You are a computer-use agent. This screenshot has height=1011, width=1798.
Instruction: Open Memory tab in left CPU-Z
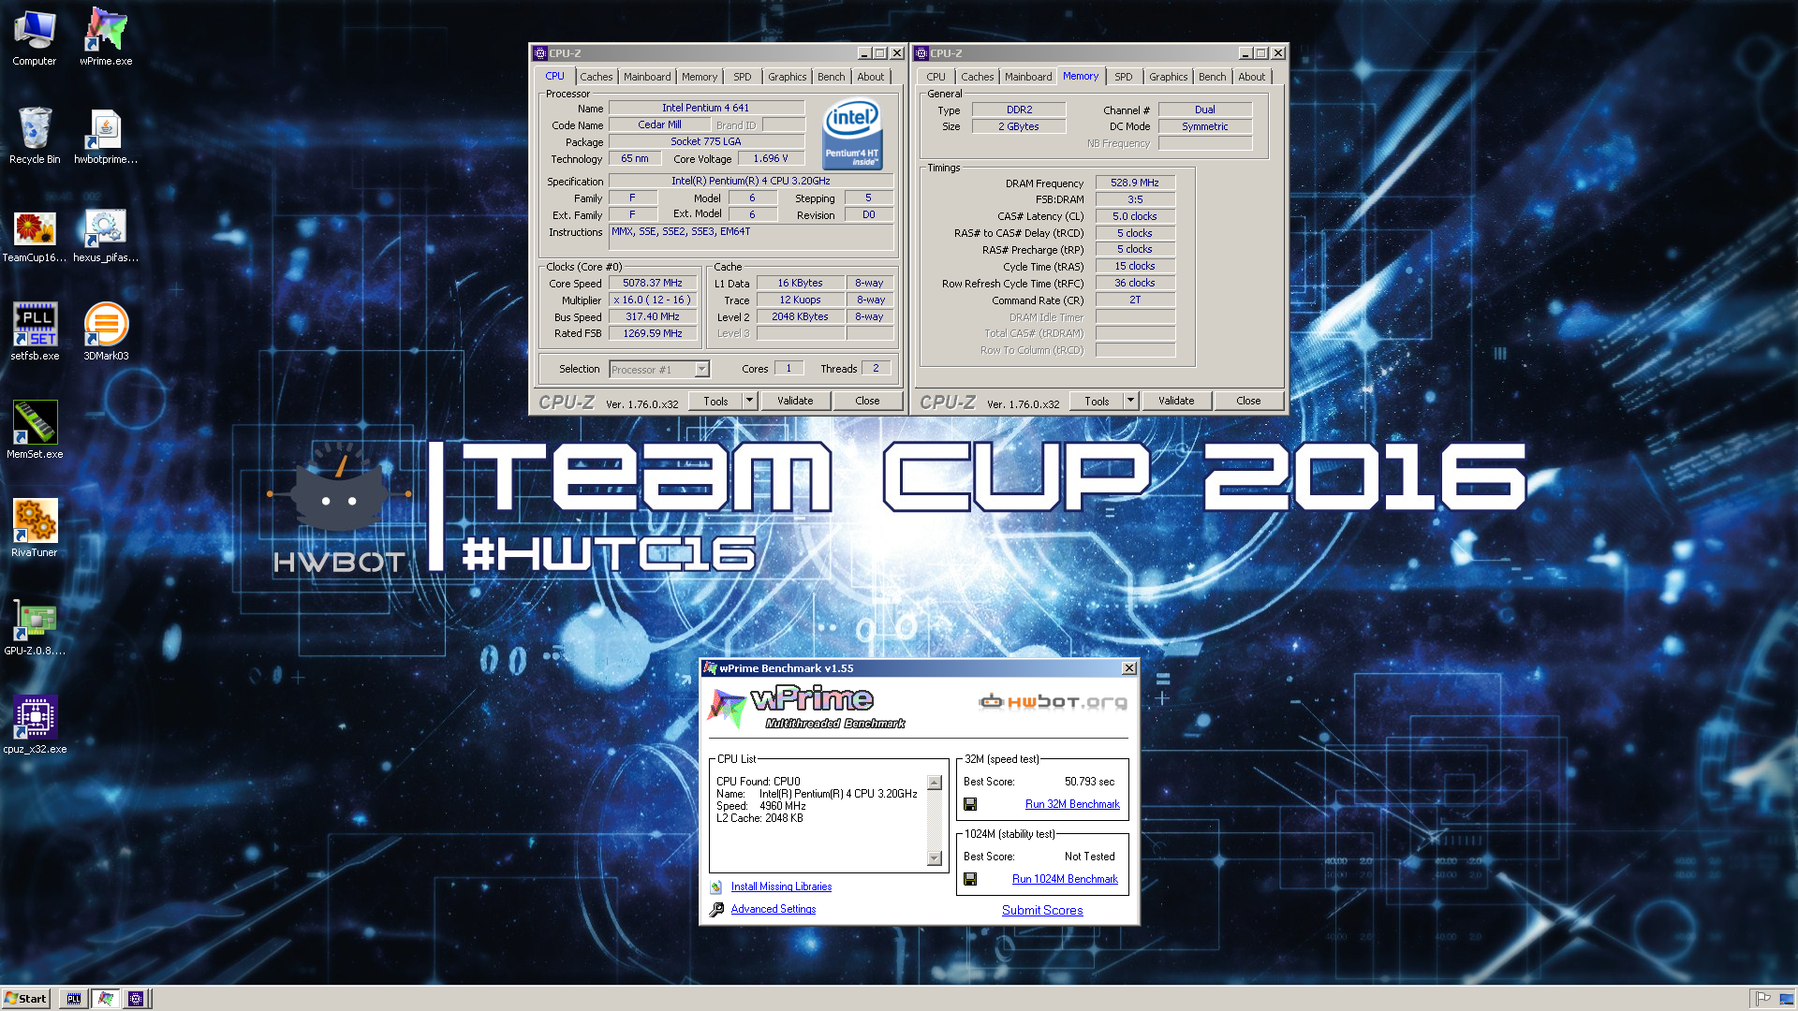700,77
